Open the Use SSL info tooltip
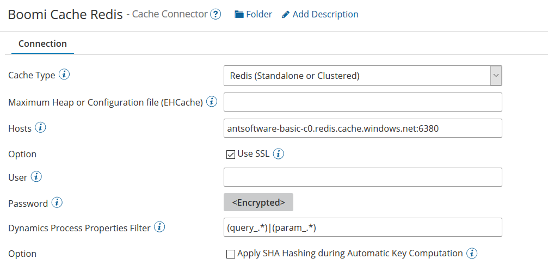Screen dimensions: 548x277 [x=278, y=154]
